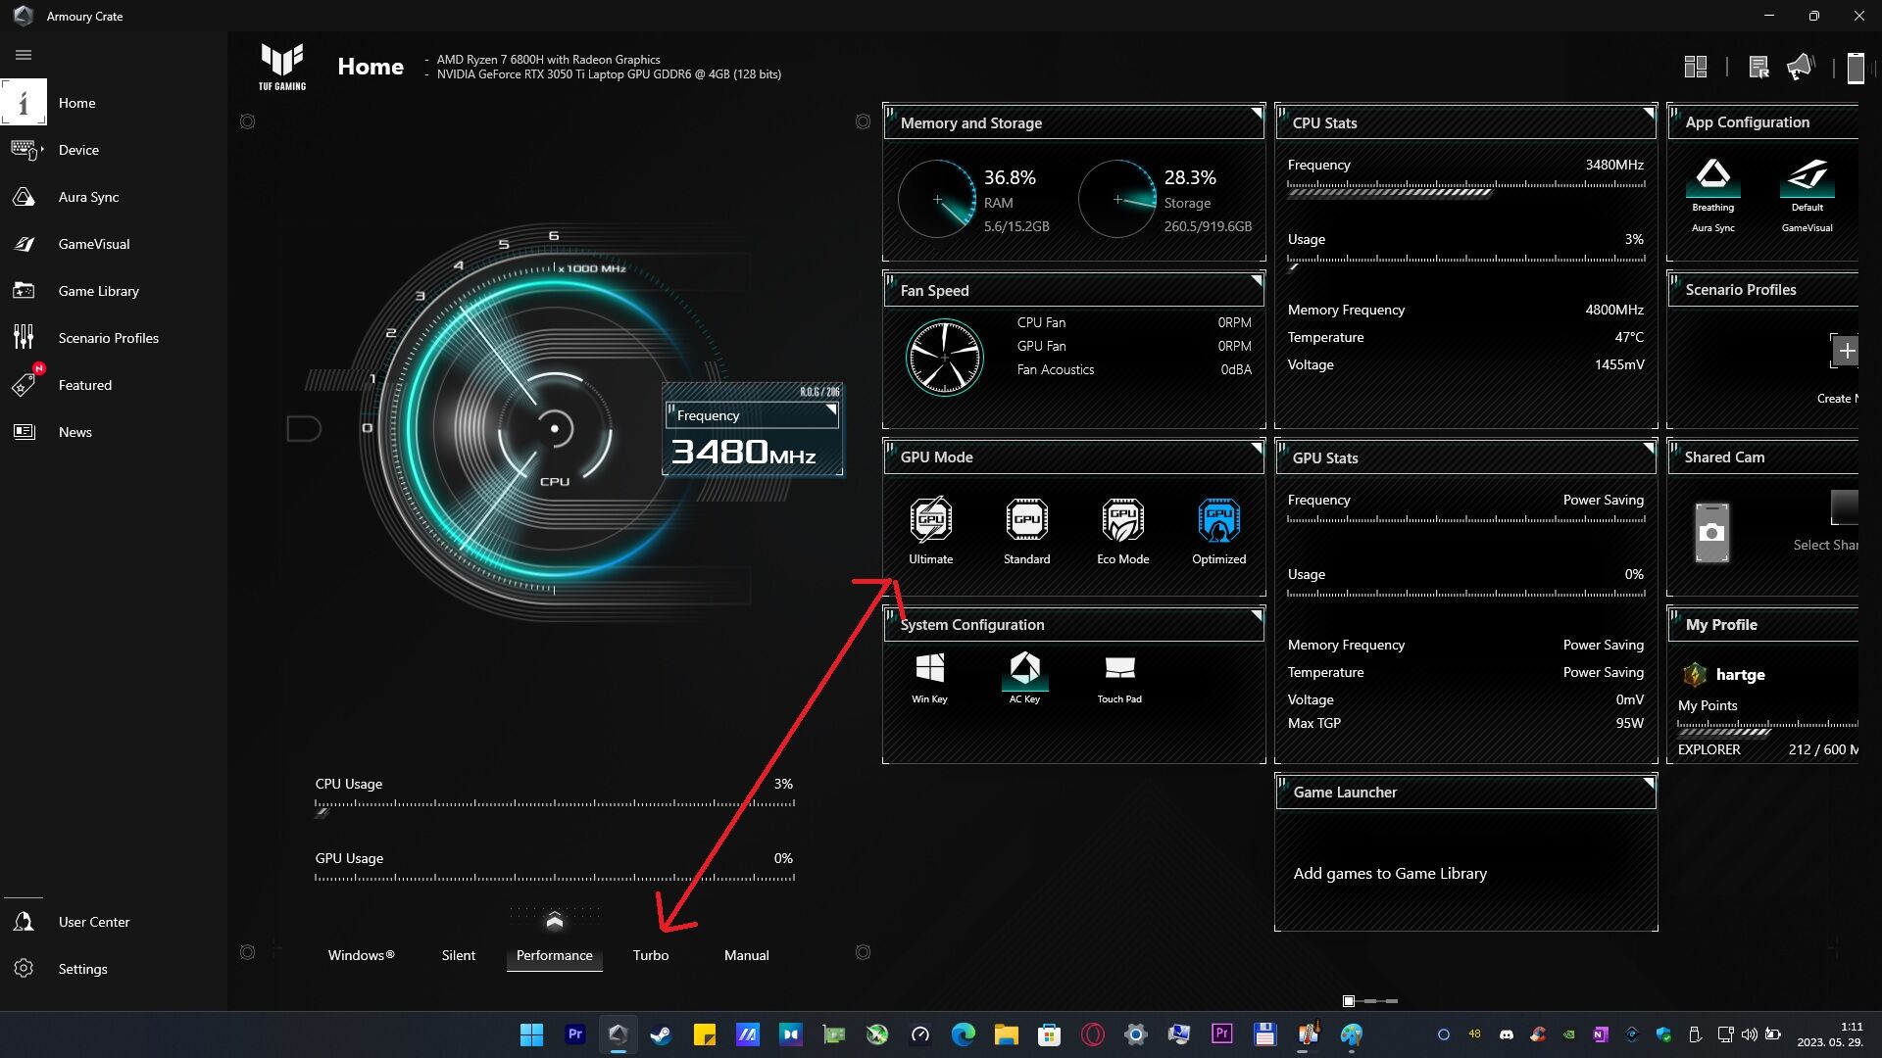The height and width of the screenshot is (1058, 1882).
Task: Click the 47°C CPU temperature value
Action: click(x=1628, y=337)
